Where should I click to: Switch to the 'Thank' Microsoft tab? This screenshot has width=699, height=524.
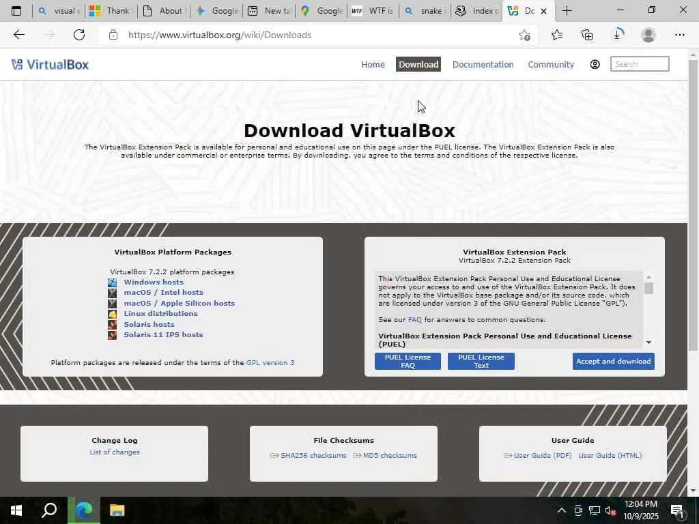pyautogui.click(x=111, y=11)
